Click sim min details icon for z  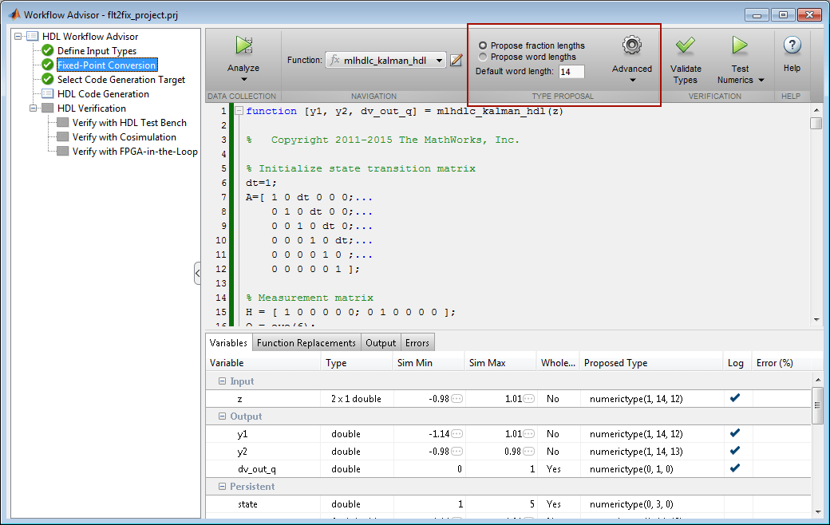coord(457,398)
